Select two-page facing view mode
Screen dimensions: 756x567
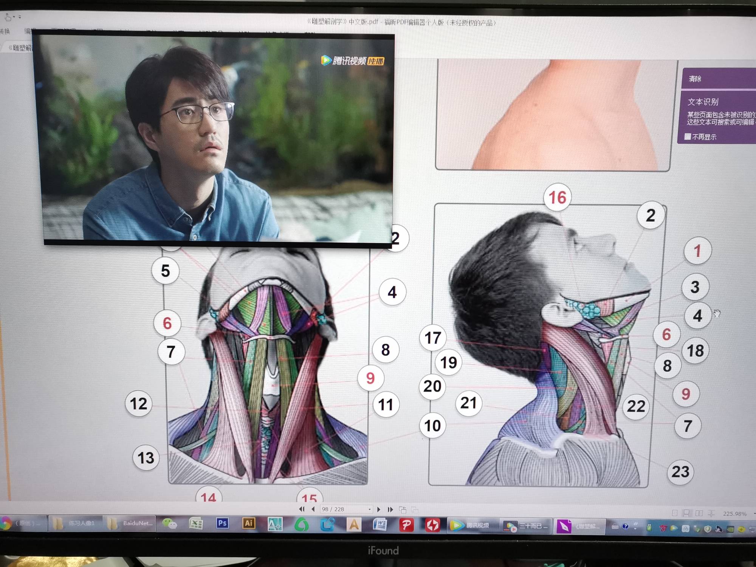tap(699, 513)
